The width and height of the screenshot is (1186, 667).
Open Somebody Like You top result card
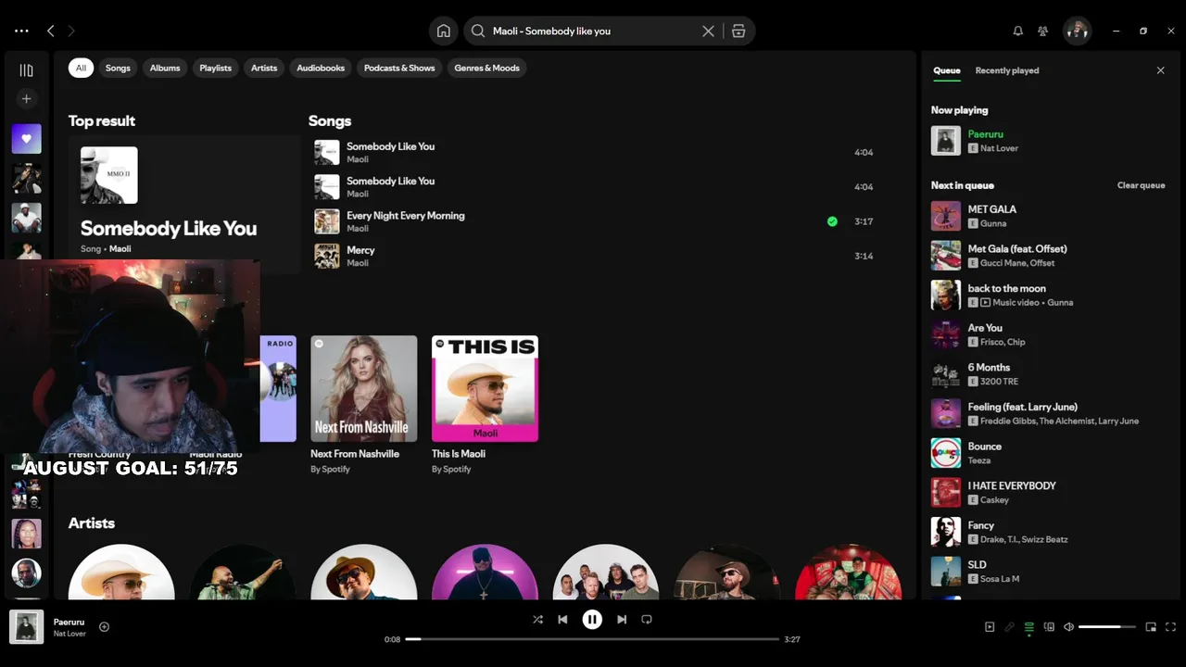(185, 204)
